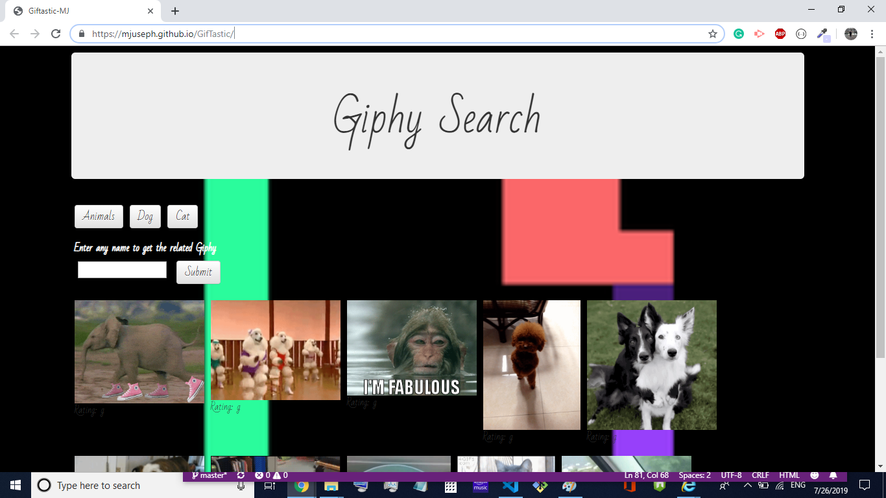Open the Chrome three-dot menu
The height and width of the screenshot is (498, 886).
click(x=872, y=34)
